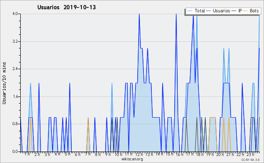
Task: Click the '22 h' x-axis label
Action: tap(240, 154)
